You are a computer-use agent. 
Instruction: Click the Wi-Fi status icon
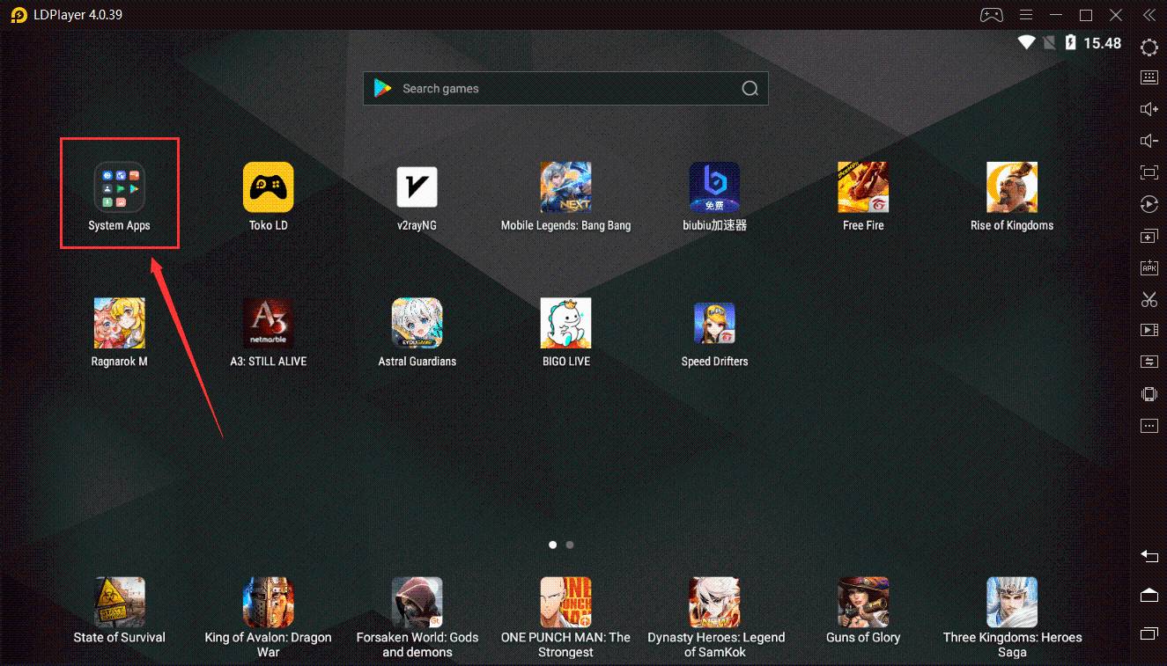pyautogui.click(x=1026, y=42)
